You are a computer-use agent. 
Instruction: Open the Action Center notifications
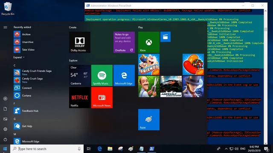[266, 149]
